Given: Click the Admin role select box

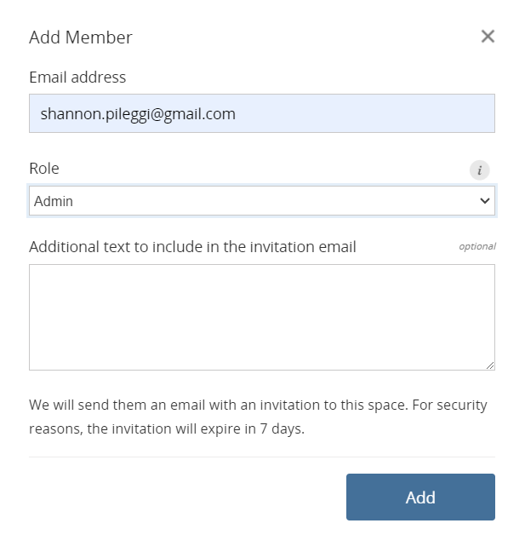Looking at the screenshot, I should pyautogui.click(x=262, y=201).
